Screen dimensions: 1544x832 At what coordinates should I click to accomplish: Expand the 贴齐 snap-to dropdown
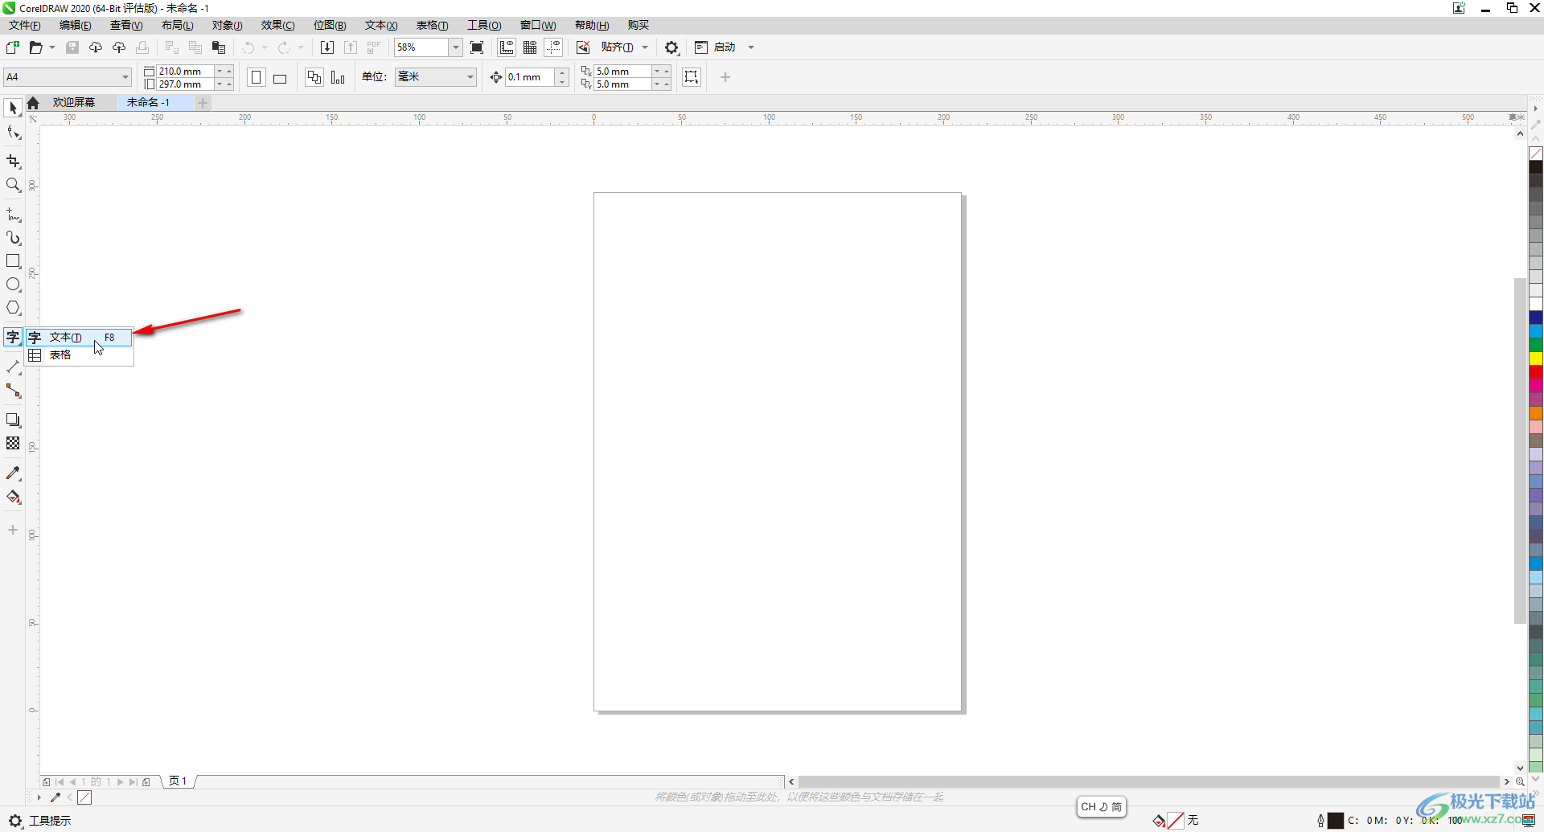[645, 47]
